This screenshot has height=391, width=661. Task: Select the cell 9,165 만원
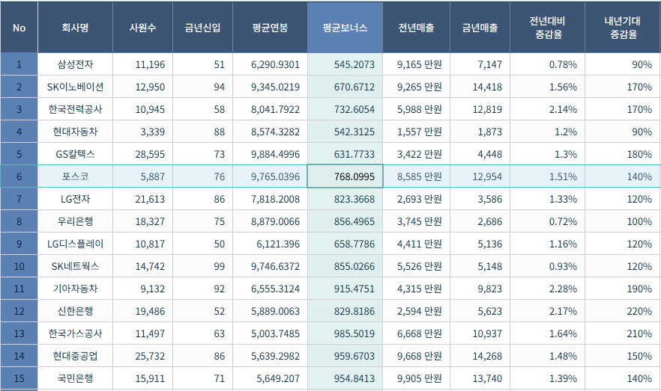click(416, 64)
